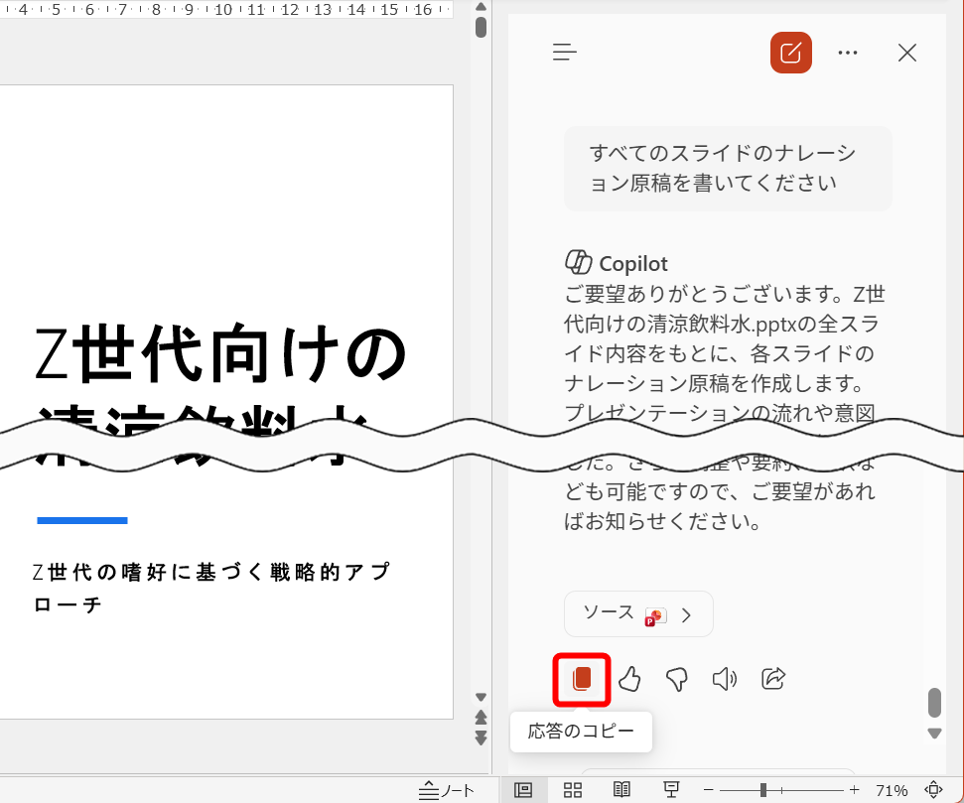This screenshot has width=964, height=803.
Task: Open the Copilot chat history menu
Action: (x=564, y=53)
